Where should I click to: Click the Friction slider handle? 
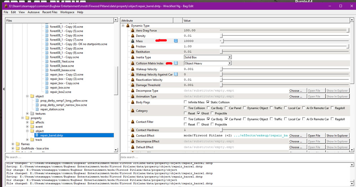(x=348, y=46)
